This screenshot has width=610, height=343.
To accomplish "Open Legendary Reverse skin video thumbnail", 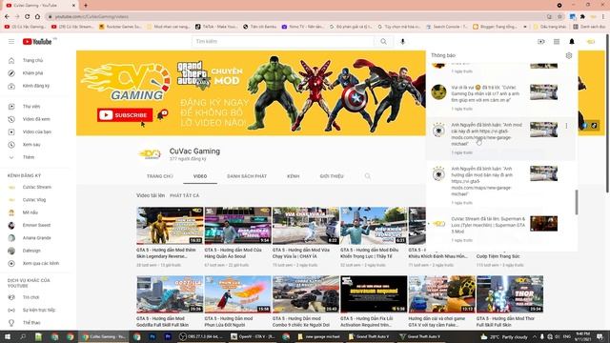I will tap(170, 226).
